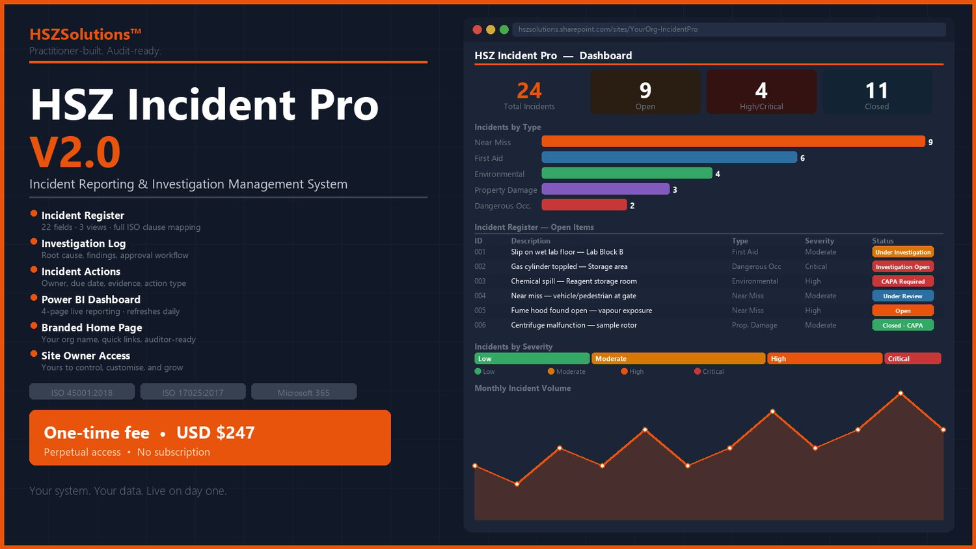The height and width of the screenshot is (549, 976).
Task: Click the green Low legend dot
Action: [478, 372]
